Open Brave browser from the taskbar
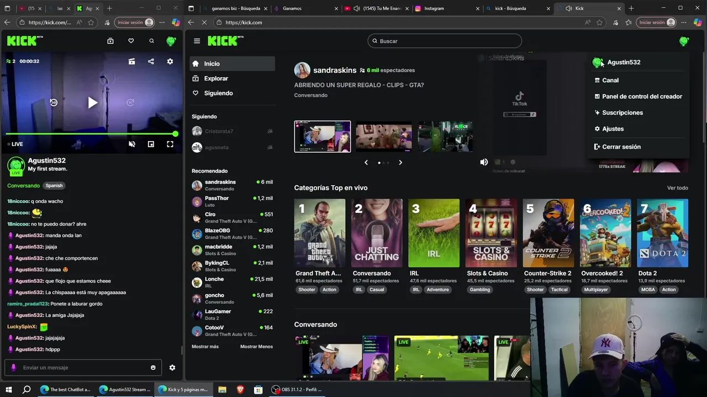Image resolution: width=707 pixels, height=397 pixels. click(x=240, y=390)
